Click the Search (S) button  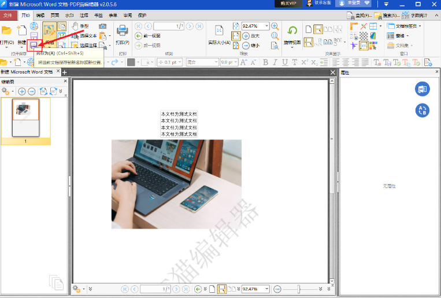tap(387, 15)
